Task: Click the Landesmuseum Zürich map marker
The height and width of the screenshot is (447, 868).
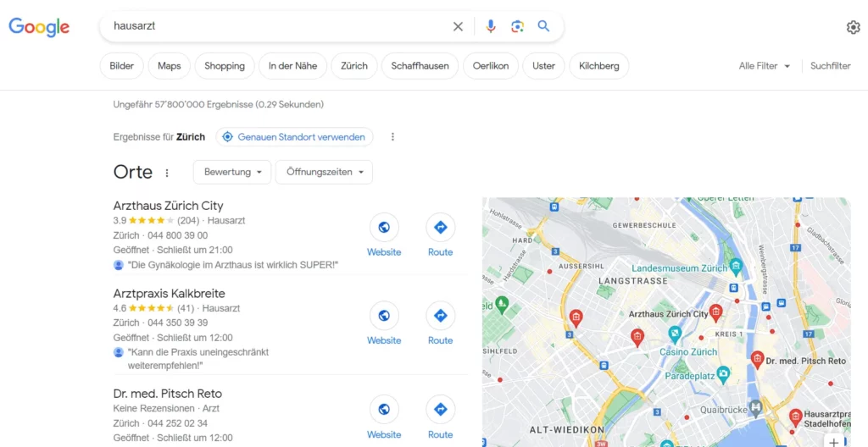Action: (735, 268)
